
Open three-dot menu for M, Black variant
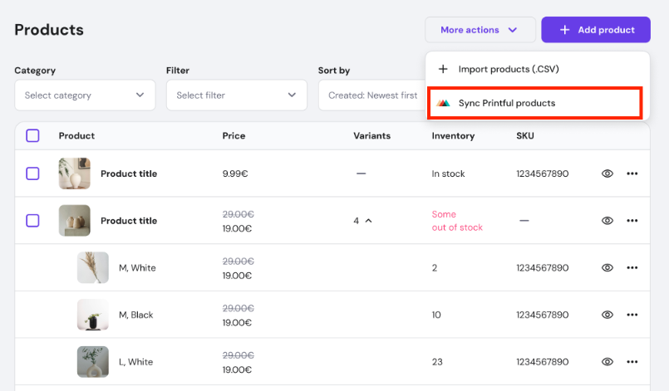point(632,315)
